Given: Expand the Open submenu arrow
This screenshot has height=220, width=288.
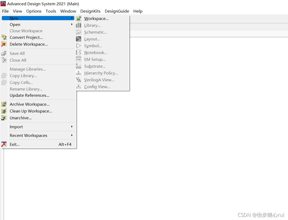Looking at the screenshot, I should (x=72, y=24).
